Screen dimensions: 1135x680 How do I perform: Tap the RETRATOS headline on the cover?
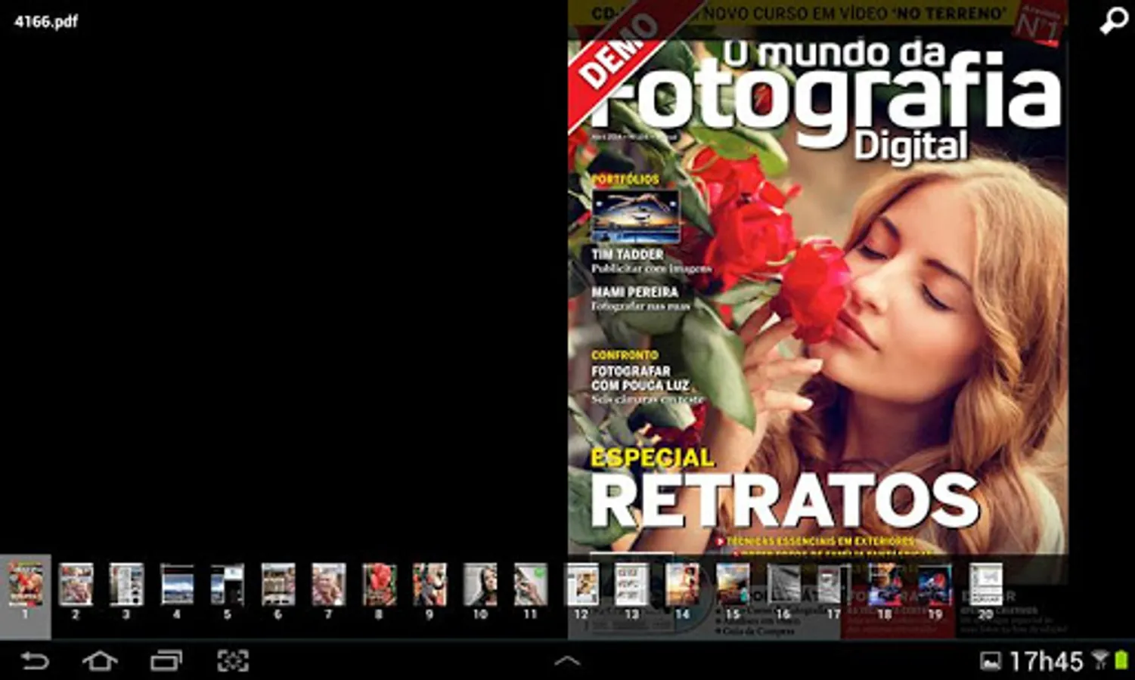[x=785, y=499]
